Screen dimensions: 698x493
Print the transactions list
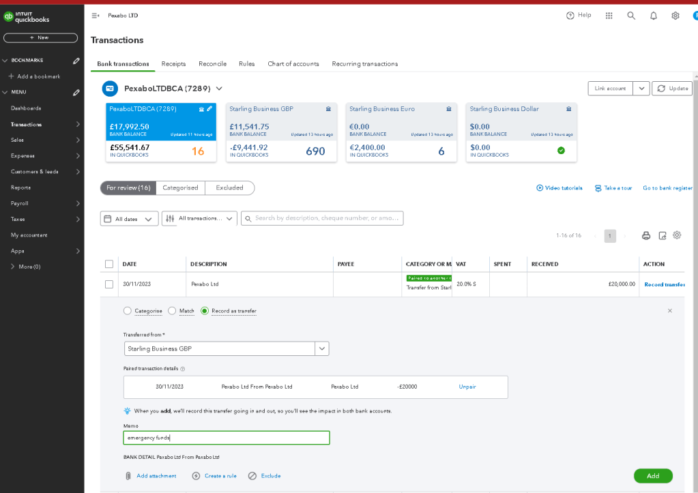point(646,236)
